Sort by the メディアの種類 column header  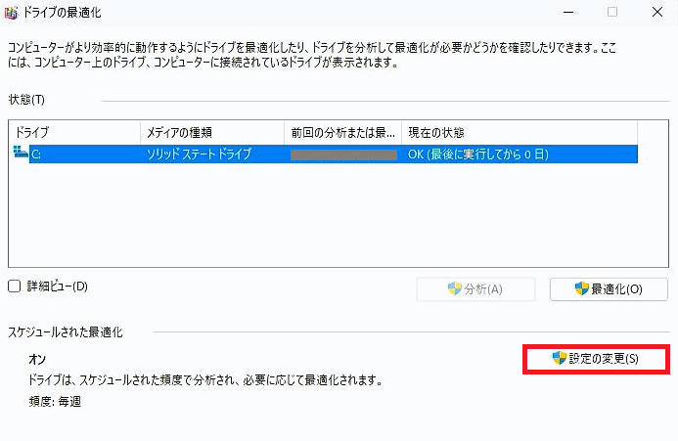click(212, 132)
